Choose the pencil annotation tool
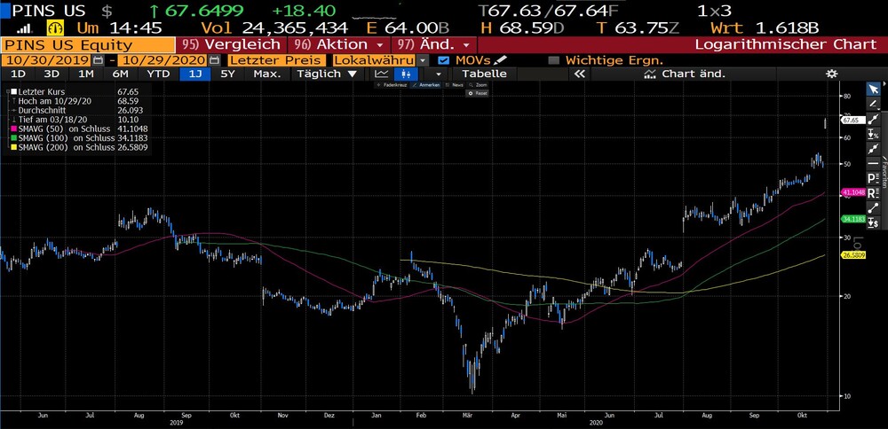The height and width of the screenshot is (429, 888). 873,104
